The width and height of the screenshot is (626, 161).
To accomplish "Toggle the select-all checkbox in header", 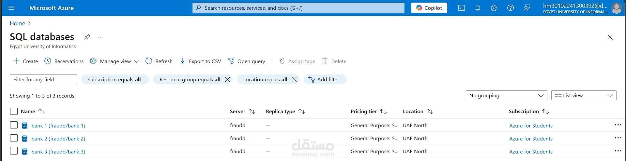I will tap(14, 111).
